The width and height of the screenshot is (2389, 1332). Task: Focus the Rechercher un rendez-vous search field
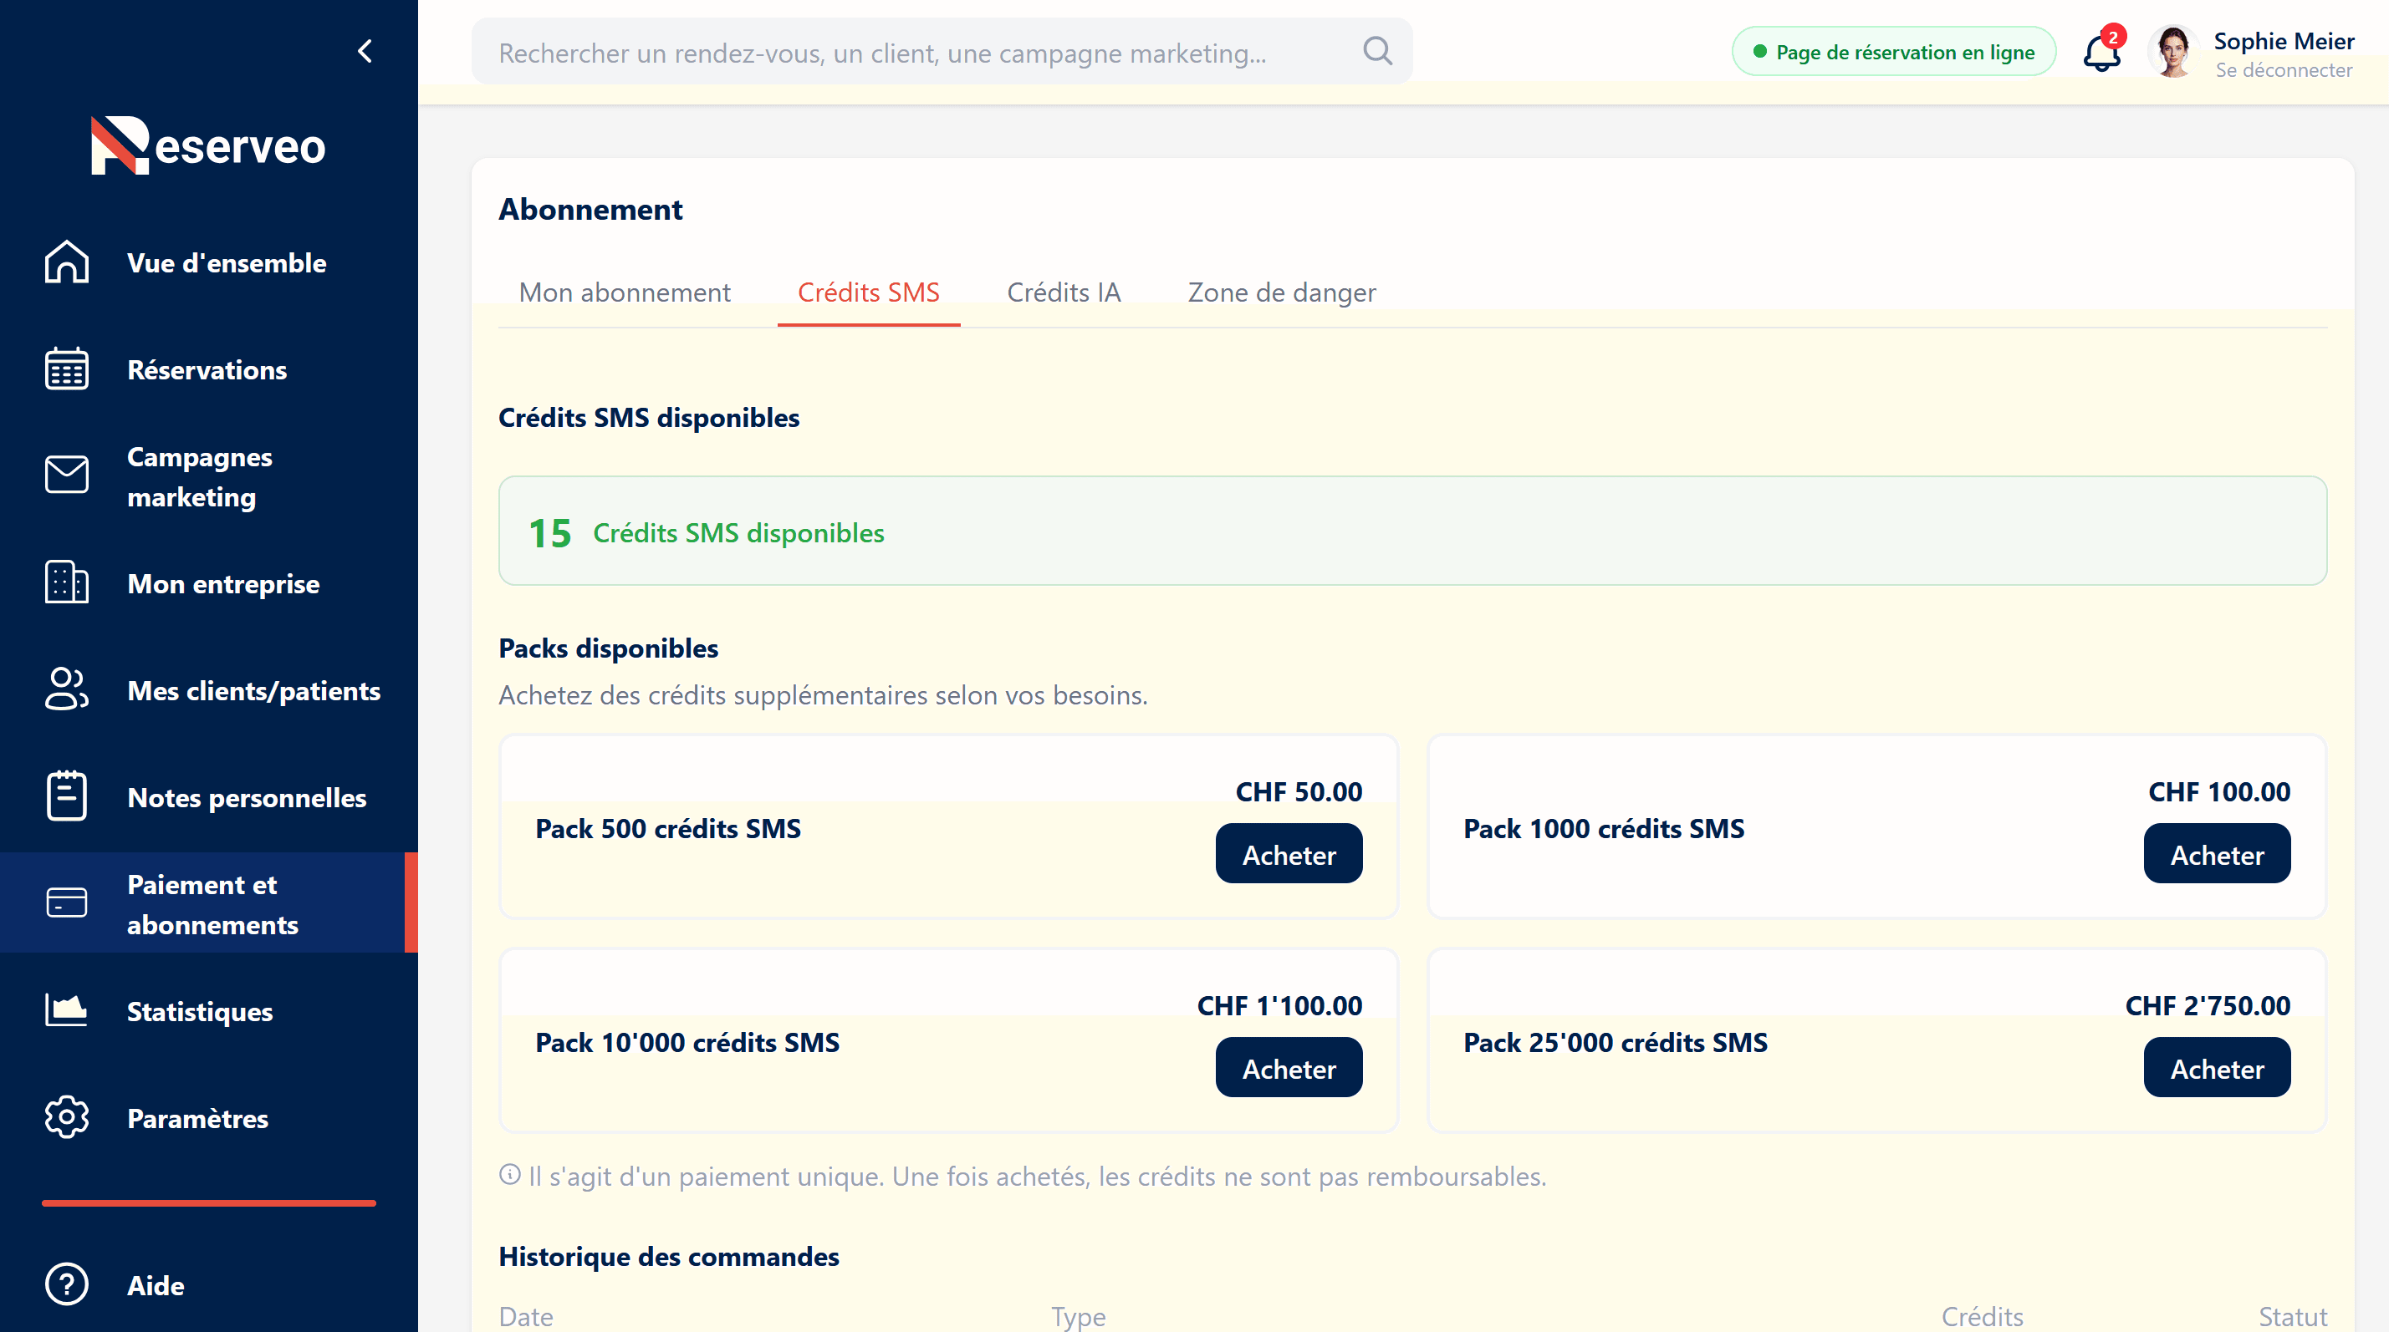pyautogui.click(x=942, y=52)
